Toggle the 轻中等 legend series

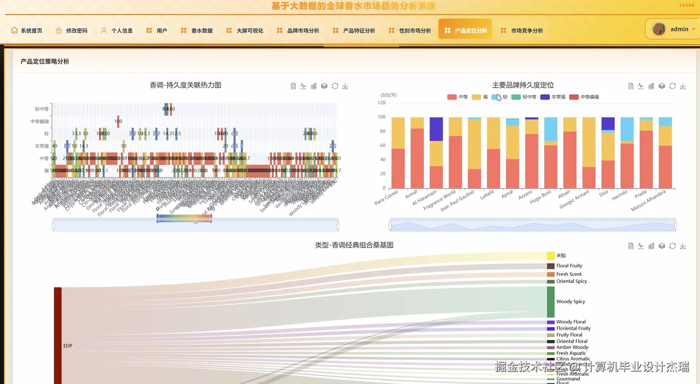click(524, 97)
